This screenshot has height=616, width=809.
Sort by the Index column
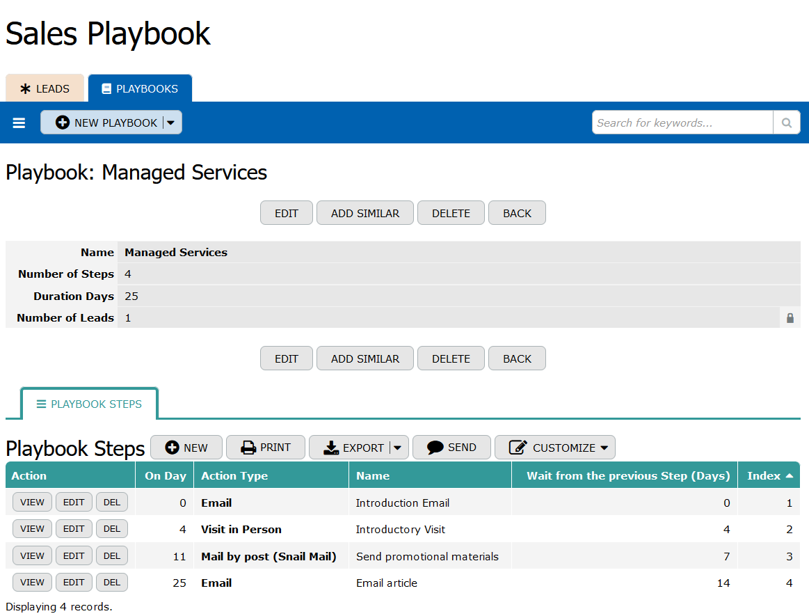[769, 475]
